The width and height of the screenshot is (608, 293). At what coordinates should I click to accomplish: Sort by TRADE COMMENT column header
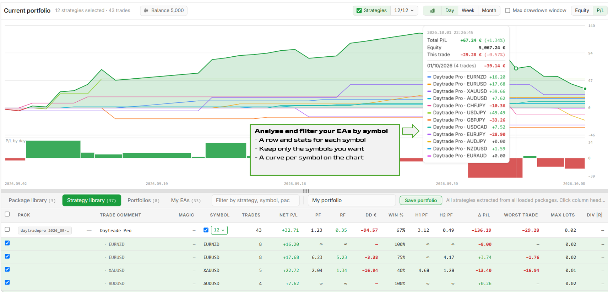pyautogui.click(x=120, y=215)
